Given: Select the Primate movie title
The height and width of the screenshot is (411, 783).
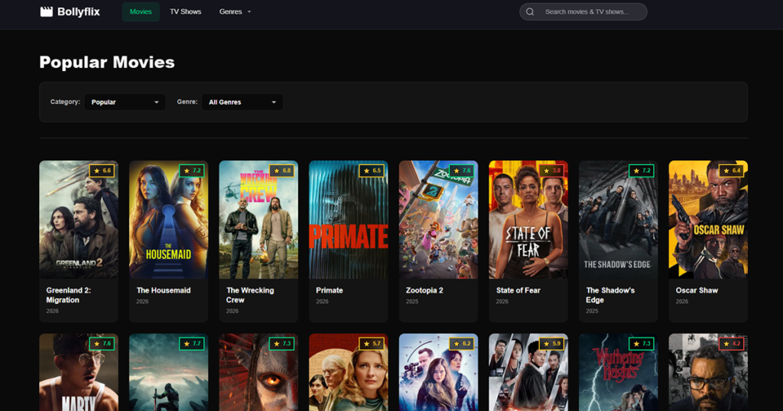Looking at the screenshot, I should click(x=329, y=290).
